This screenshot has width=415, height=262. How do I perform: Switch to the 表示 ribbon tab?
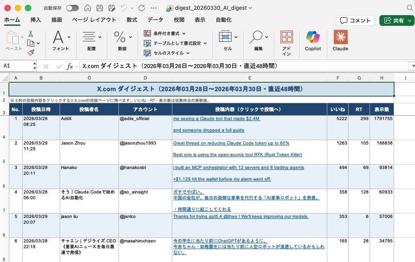click(x=200, y=20)
